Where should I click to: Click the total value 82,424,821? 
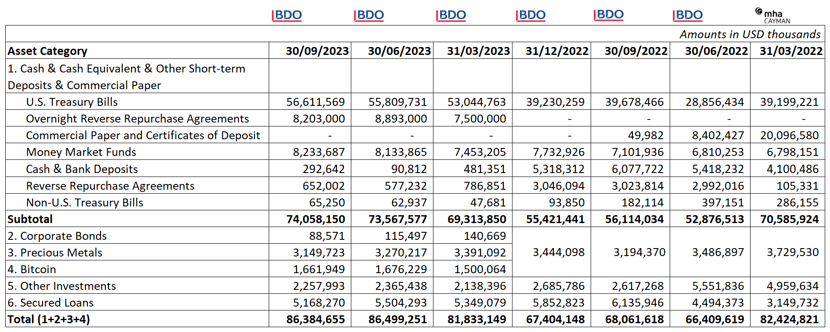point(790,319)
